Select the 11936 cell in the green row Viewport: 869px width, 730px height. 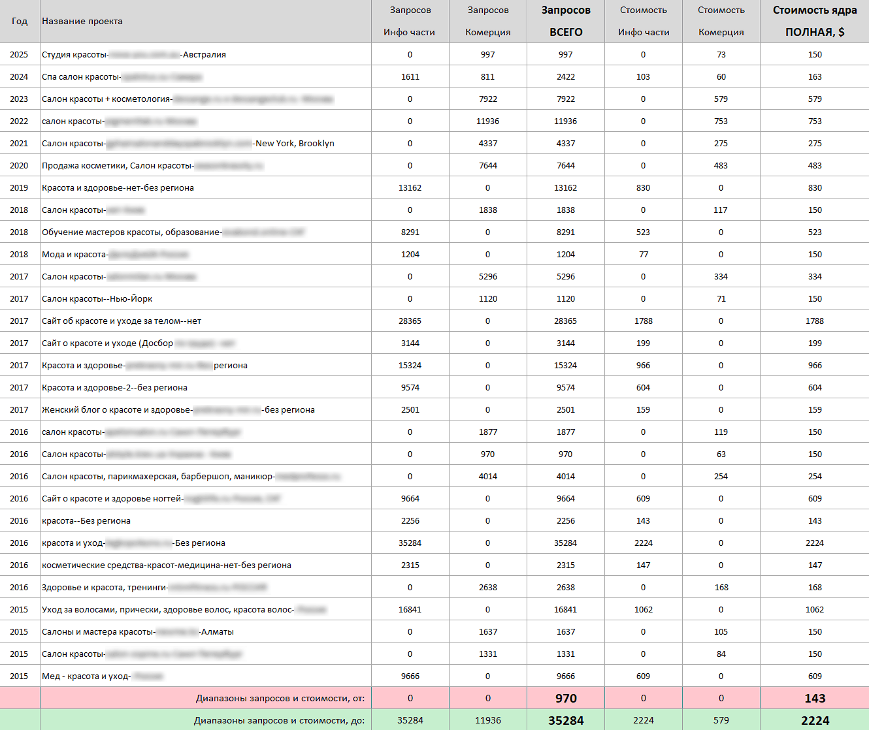pyautogui.click(x=488, y=721)
